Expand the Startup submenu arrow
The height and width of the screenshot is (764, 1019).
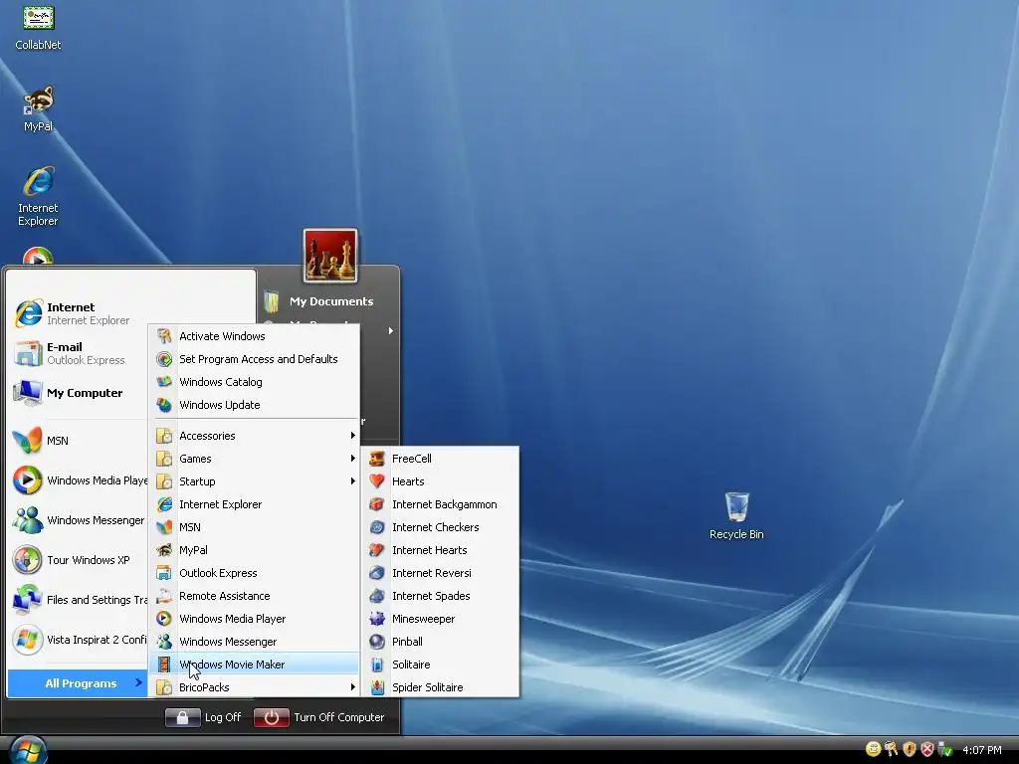[x=353, y=481]
